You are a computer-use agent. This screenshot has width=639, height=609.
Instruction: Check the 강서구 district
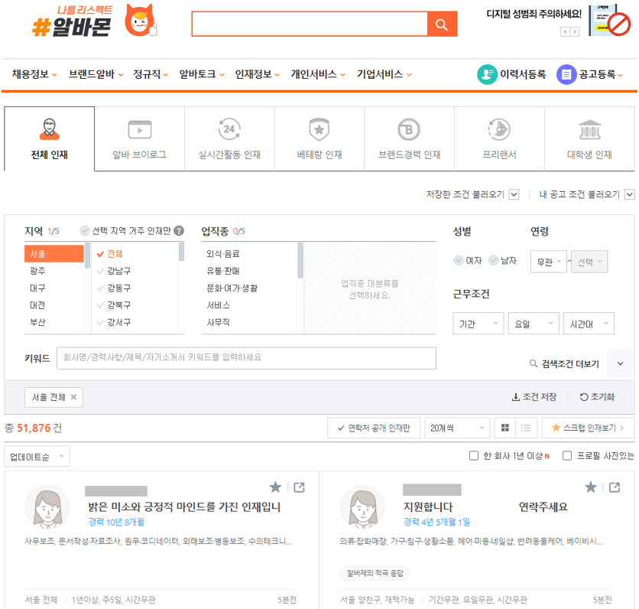point(100,322)
